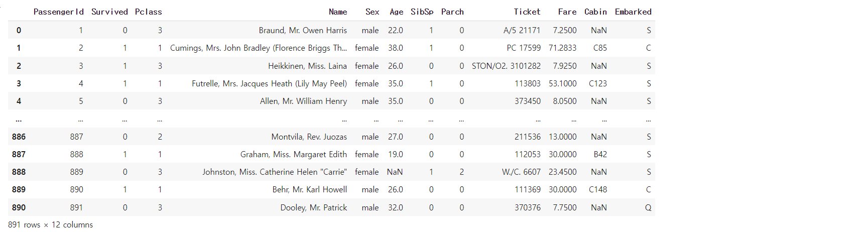Click the Fare column header
This screenshot has height=232, width=856.
pos(567,12)
